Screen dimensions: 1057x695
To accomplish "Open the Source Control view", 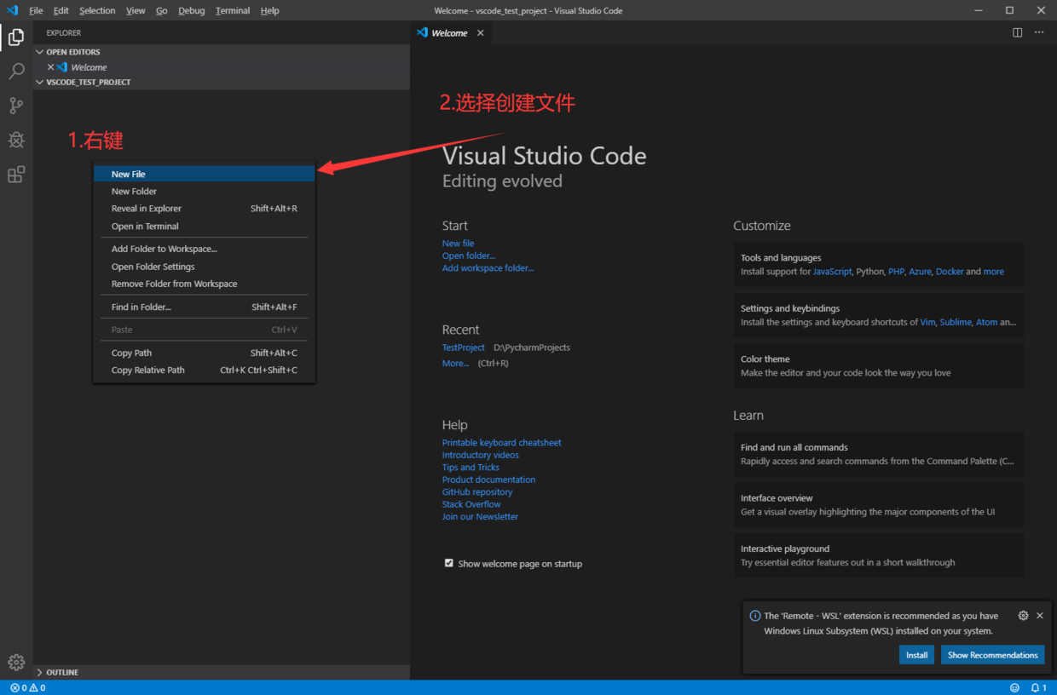I will pos(16,106).
